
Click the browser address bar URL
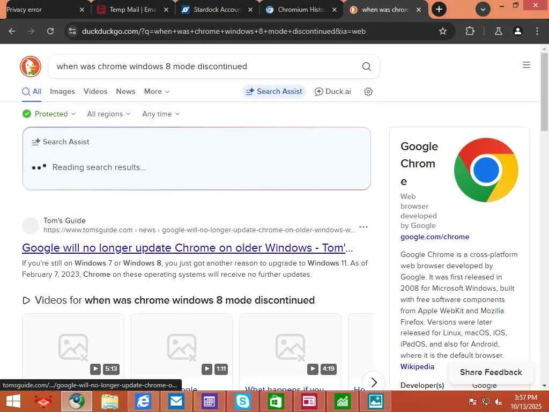[x=224, y=31]
